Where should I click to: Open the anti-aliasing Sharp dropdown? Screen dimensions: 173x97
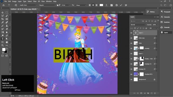pos(86,5)
